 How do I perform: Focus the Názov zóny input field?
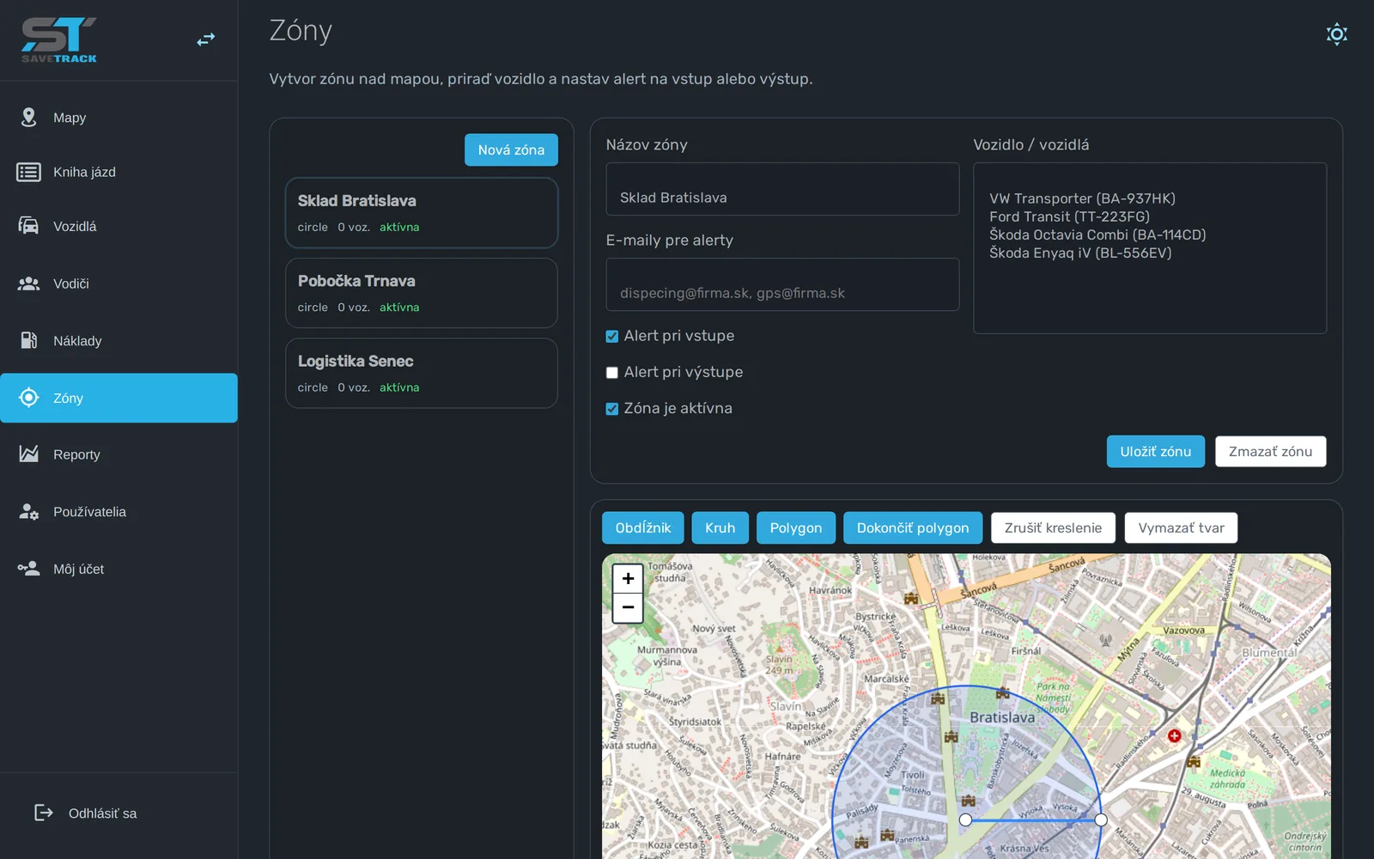pos(782,189)
